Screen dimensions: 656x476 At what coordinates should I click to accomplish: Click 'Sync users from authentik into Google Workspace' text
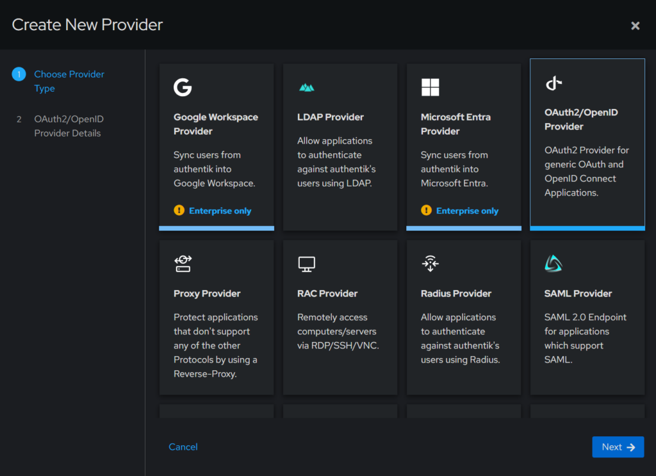pos(214,169)
